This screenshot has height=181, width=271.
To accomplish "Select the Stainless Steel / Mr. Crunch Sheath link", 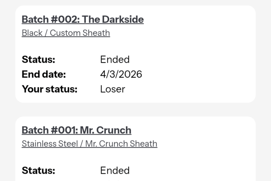I will 89,144.
